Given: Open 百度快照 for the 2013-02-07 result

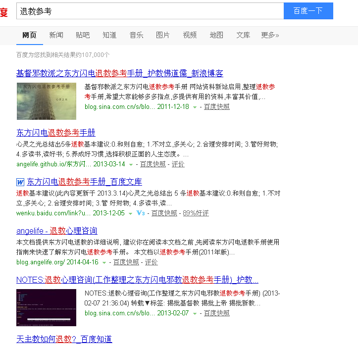Looking at the screenshot, I should (217, 313).
